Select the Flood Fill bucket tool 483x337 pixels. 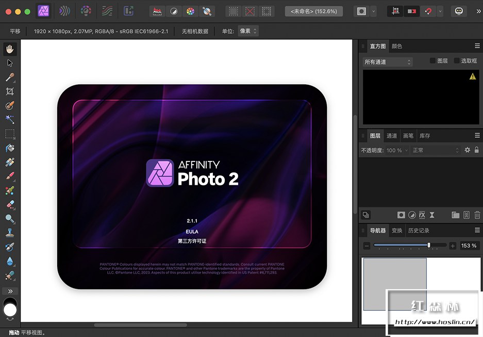coord(10,148)
